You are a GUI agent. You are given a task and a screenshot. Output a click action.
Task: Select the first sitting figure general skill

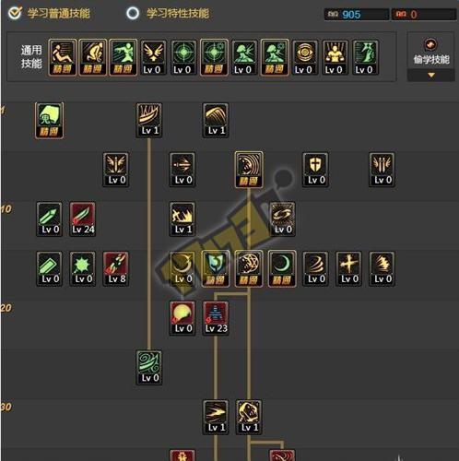pyautogui.click(x=63, y=57)
